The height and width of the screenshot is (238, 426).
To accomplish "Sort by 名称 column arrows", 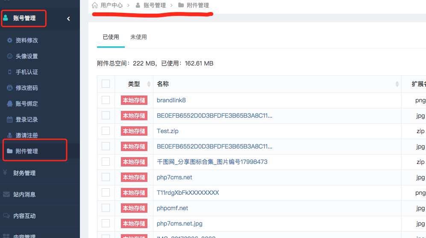I will tap(397, 84).
